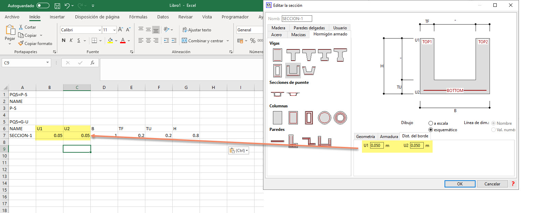The width and height of the screenshot is (552, 213).
Task: Click OK in Editar la sección dialog
Action: [460, 184]
